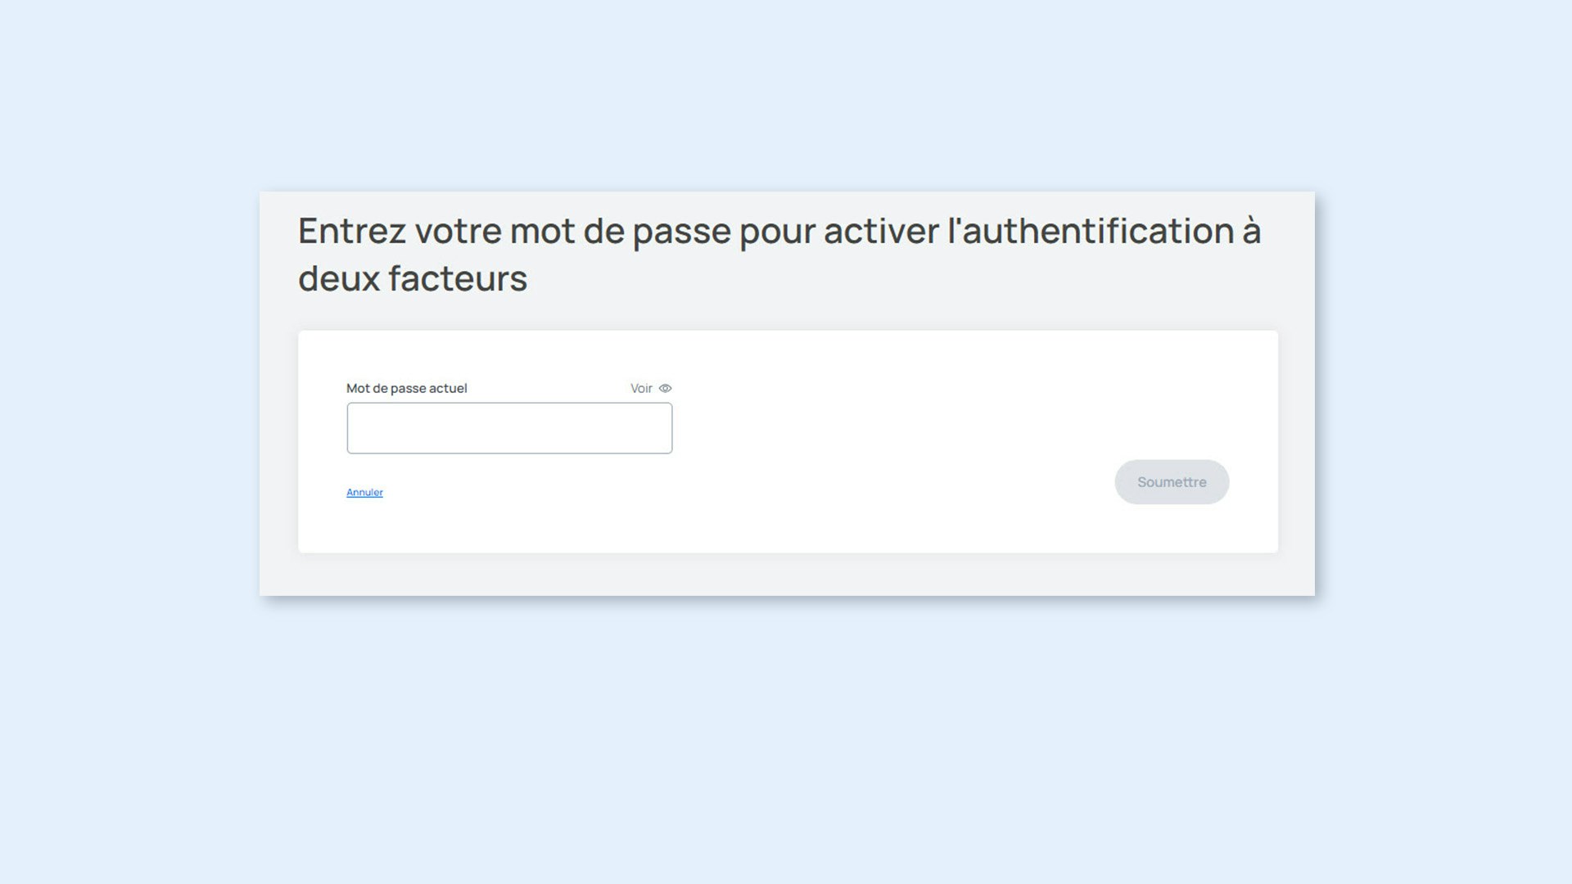Click the Annuler link
Viewport: 1572px width, 884px height.
coord(364,492)
